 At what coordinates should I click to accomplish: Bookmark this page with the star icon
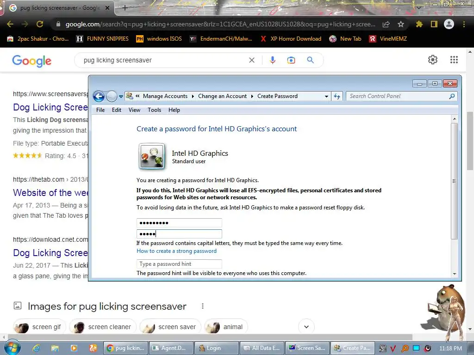pyautogui.click(x=401, y=24)
